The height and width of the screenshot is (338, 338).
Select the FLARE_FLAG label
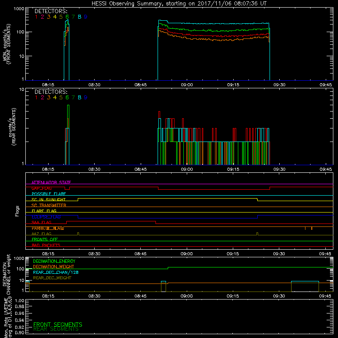(x=44, y=211)
